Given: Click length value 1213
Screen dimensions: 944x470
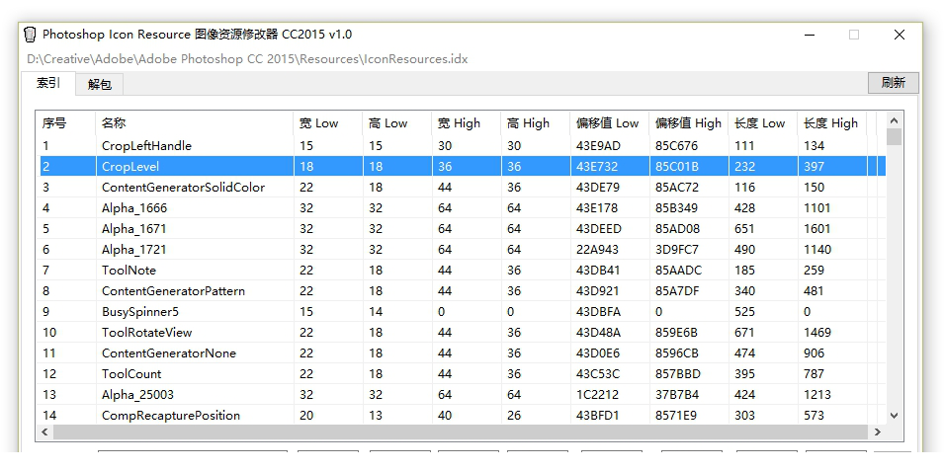Looking at the screenshot, I should (x=816, y=394).
